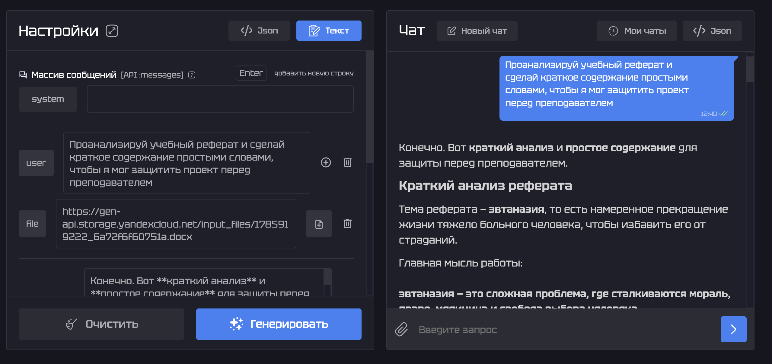Click the help icon beside Массив сообщений

pos(192,75)
